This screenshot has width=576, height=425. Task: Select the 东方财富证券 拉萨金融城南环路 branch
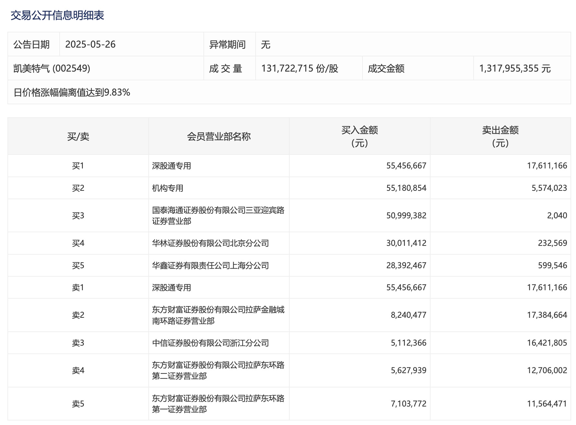coord(218,315)
